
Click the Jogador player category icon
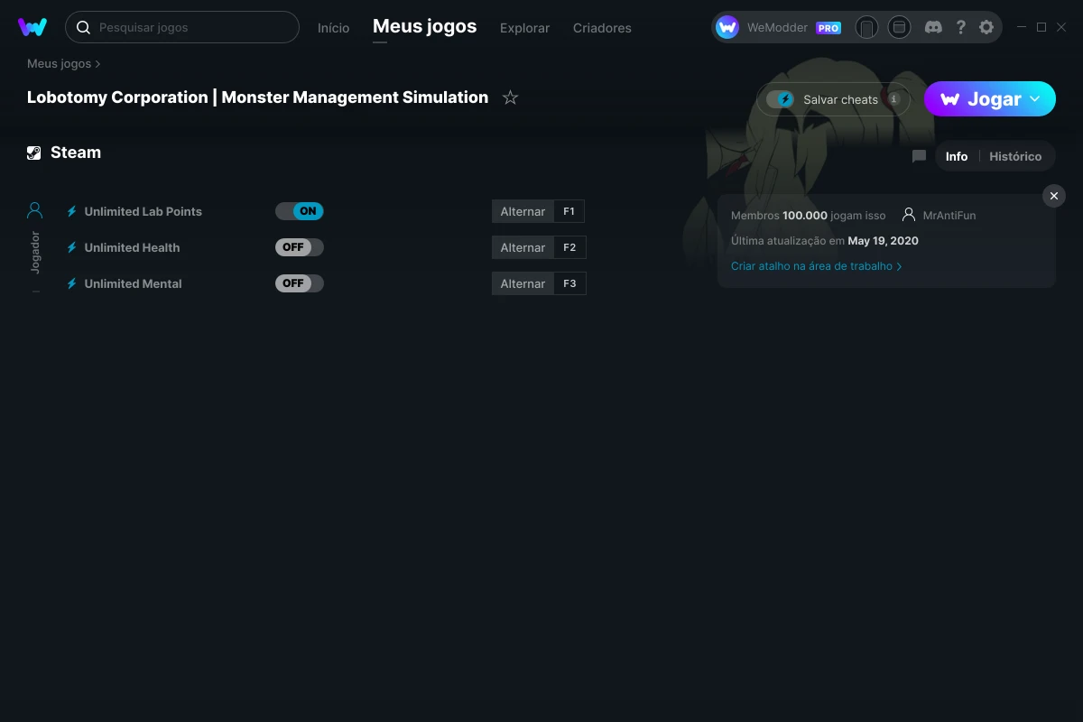click(x=35, y=210)
